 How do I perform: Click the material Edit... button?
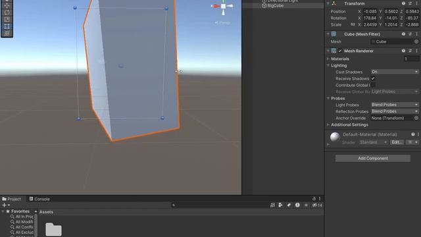397,142
